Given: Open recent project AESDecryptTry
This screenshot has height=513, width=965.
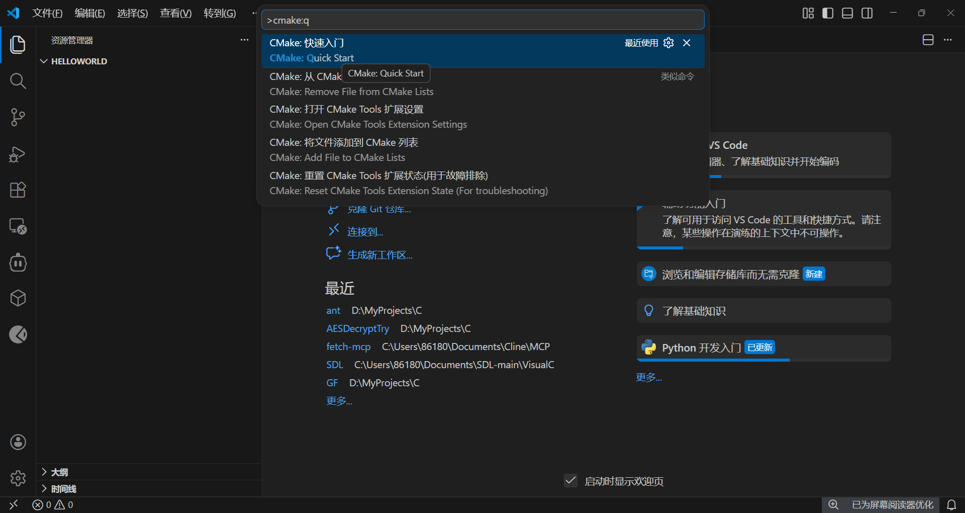Looking at the screenshot, I should tap(358, 328).
